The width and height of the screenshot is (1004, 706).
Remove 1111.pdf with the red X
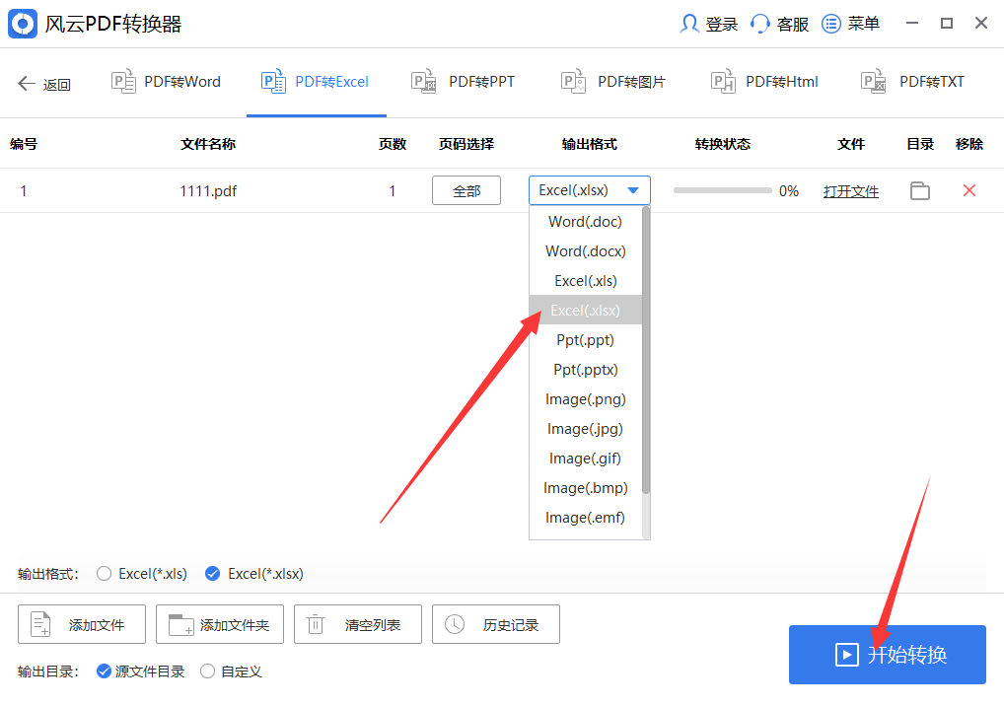[969, 190]
